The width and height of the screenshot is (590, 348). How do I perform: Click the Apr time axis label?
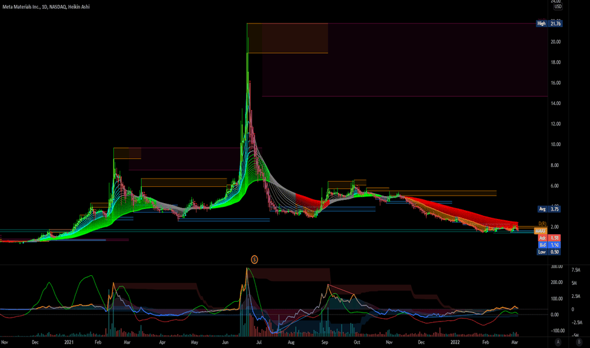(x=162, y=342)
